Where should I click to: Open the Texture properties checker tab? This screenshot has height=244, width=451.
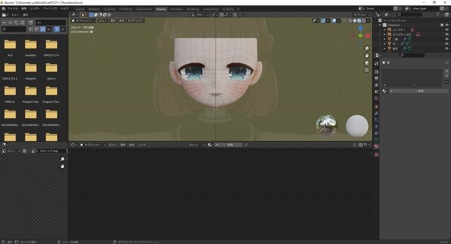click(376, 154)
